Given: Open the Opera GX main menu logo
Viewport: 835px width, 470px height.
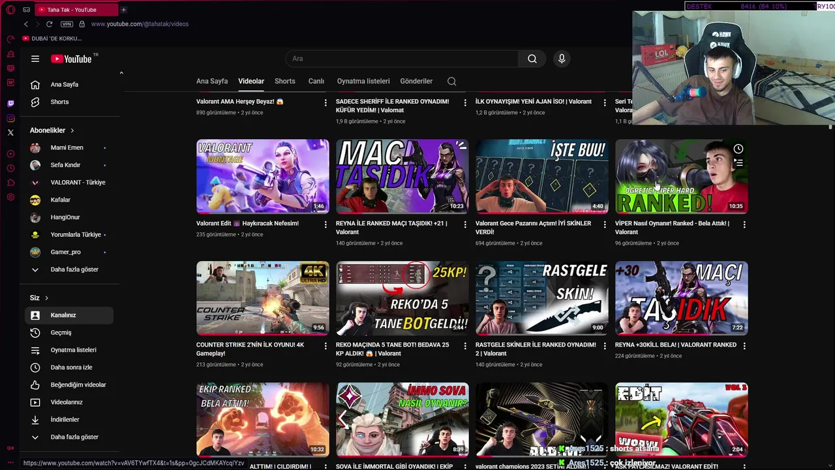Looking at the screenshot, I should [10, 10].
